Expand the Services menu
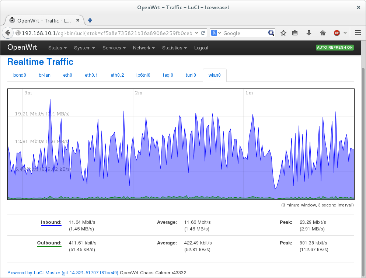This screenshot has width=366, height=278. click(114, 48)
